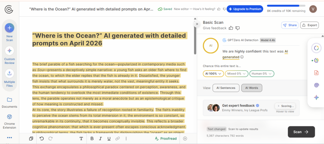The width and height of the screenshot is (324, 144).
Task: Expand the Human 0% dropdown
Action: (x=262, y=73)
